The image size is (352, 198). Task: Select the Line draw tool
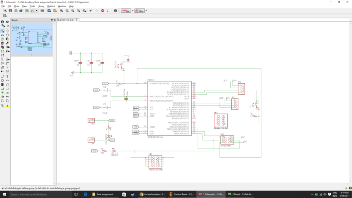point(3,77)
